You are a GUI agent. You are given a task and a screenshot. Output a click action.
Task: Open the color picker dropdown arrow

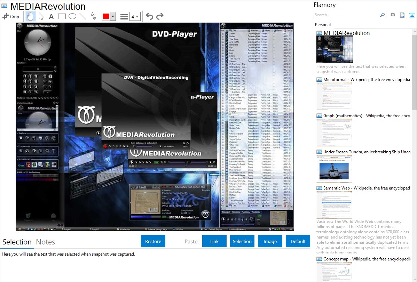[x=113, y=16]
